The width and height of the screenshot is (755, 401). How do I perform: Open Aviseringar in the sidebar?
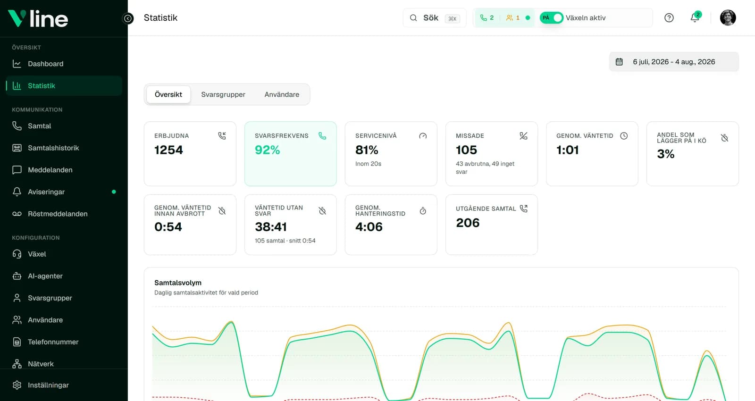pyautogui.click(x=64, y=192)
